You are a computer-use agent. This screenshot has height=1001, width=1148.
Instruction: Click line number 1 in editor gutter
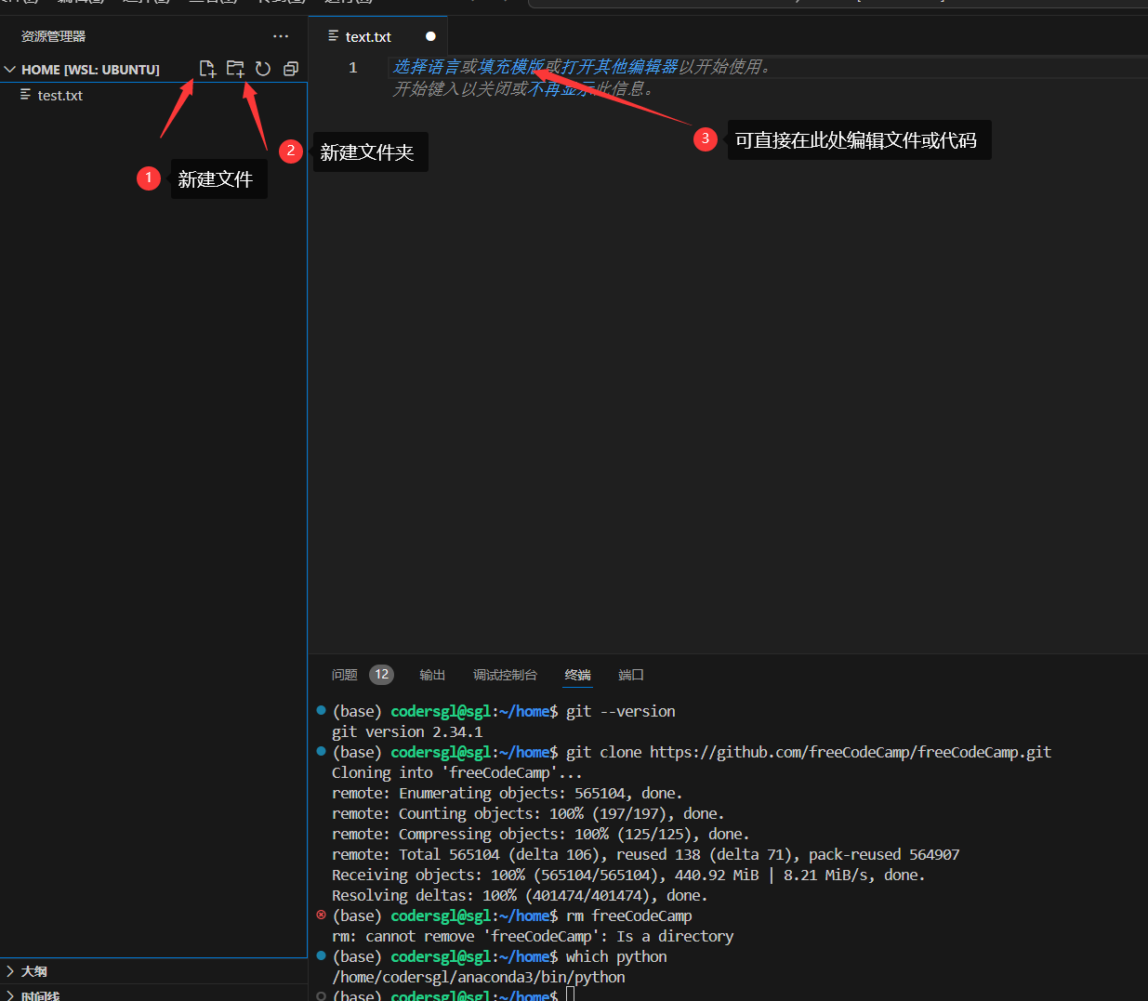[x=353, y=67]
